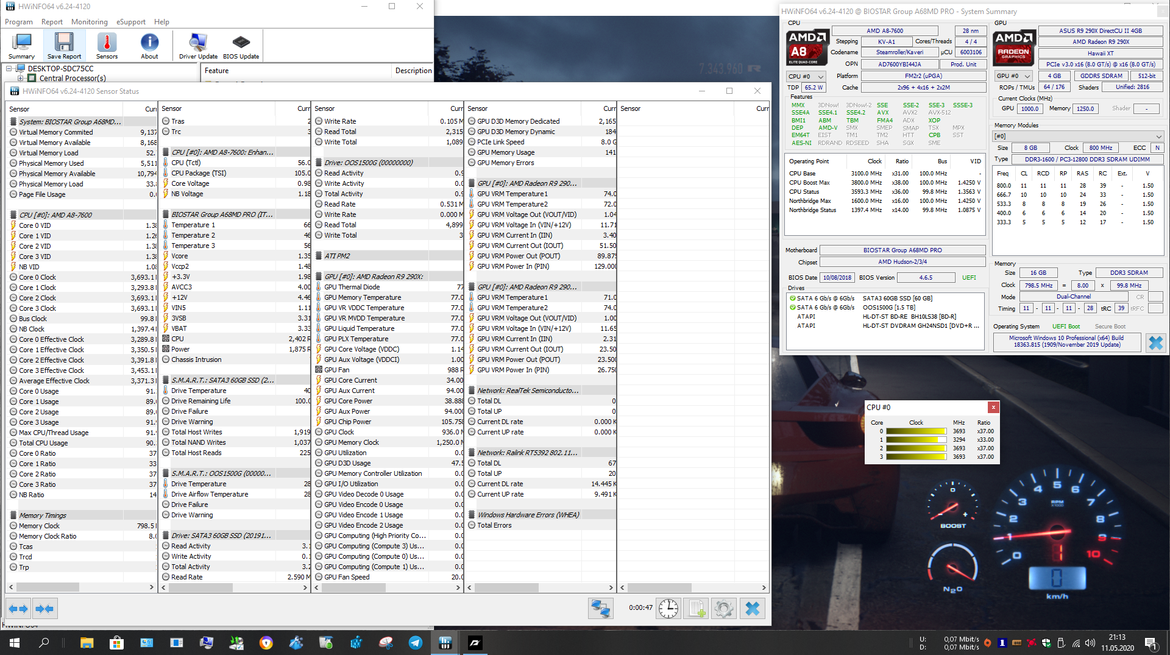1170x655 pixels.
Task: Open the remote network monitoring icon
Action: click(600, 608)
